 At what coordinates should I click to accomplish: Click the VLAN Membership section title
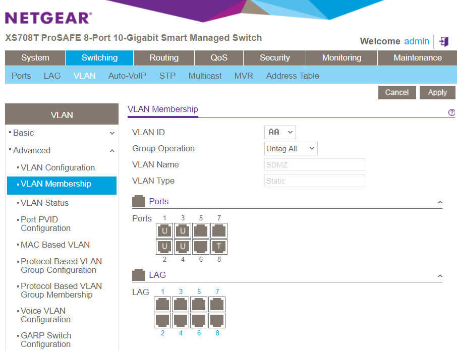tap(163, 109)
